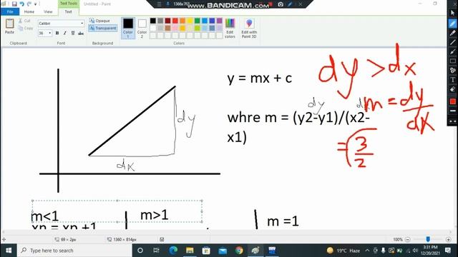
Task: Click the m>1 text box on canvas
Action: coord(155,215)
